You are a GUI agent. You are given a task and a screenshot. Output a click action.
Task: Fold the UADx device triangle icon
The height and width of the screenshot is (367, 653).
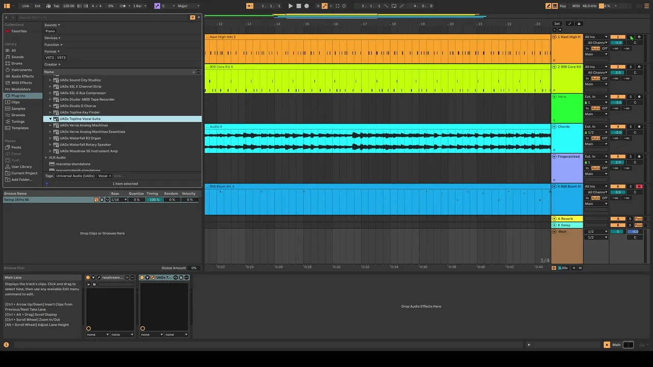[x=147, y=277]
